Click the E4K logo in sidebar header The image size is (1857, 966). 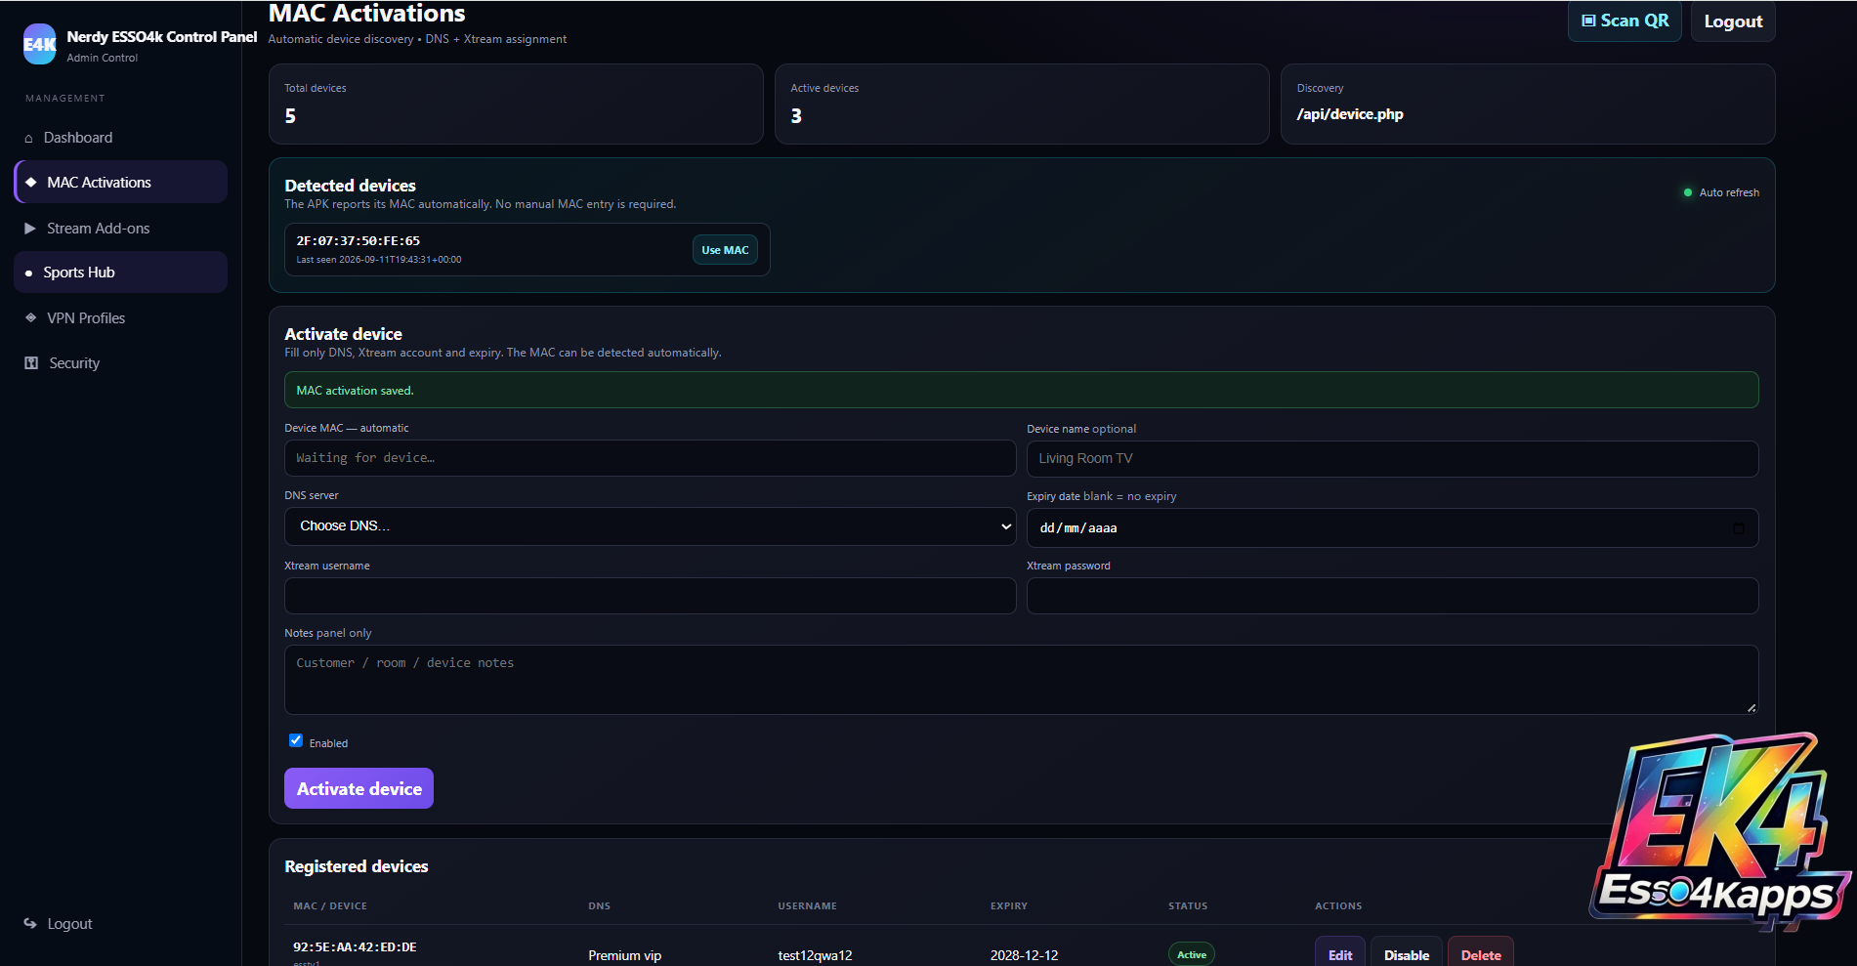[x=40, y=44]
